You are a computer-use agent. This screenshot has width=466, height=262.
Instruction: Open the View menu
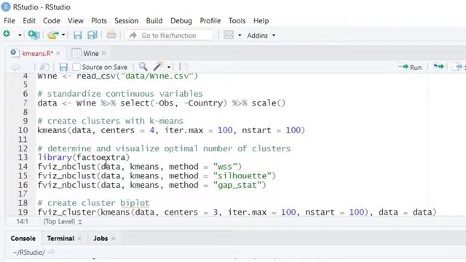[76, 21]
